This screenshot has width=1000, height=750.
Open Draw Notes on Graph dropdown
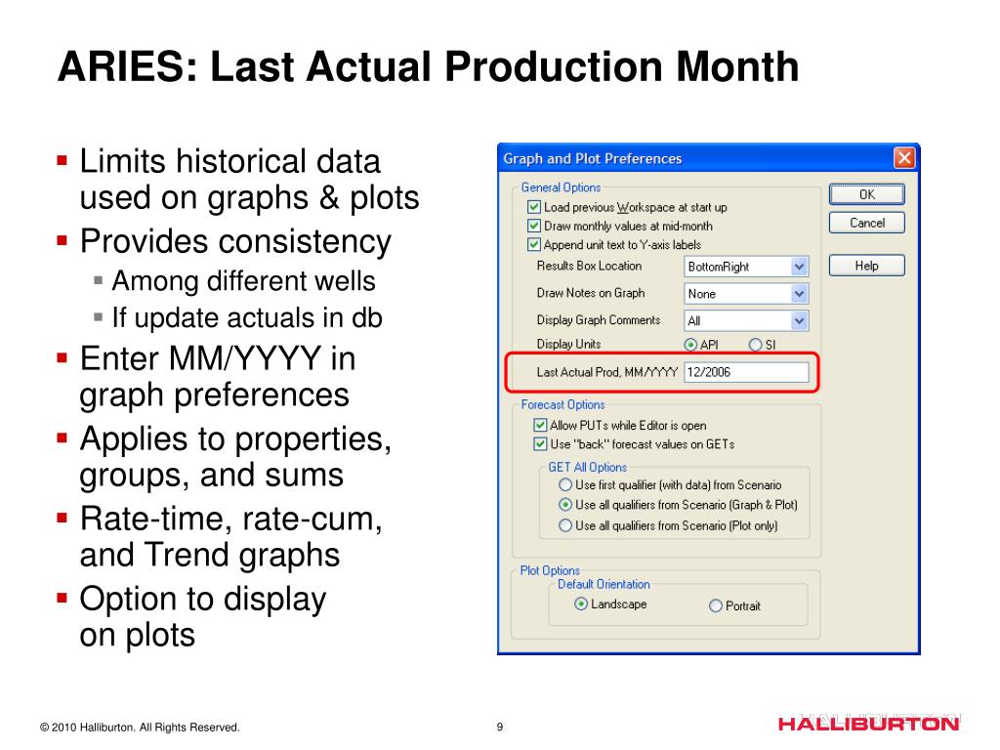tap(799, 293)
